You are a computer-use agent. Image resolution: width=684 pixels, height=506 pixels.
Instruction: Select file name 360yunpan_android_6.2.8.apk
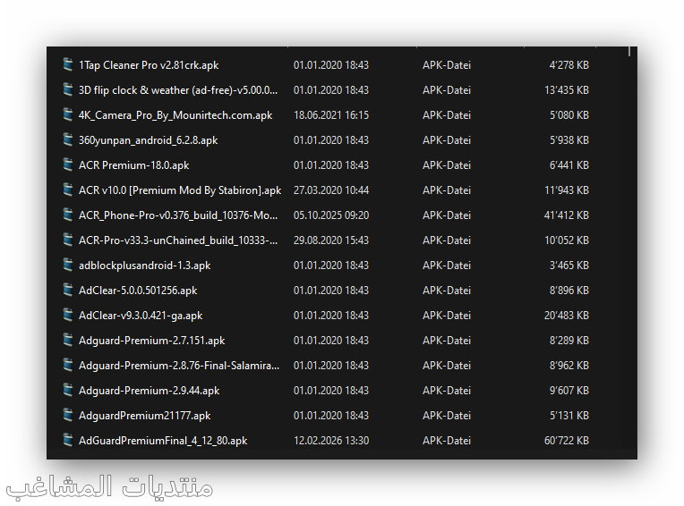tap(148, 140)
